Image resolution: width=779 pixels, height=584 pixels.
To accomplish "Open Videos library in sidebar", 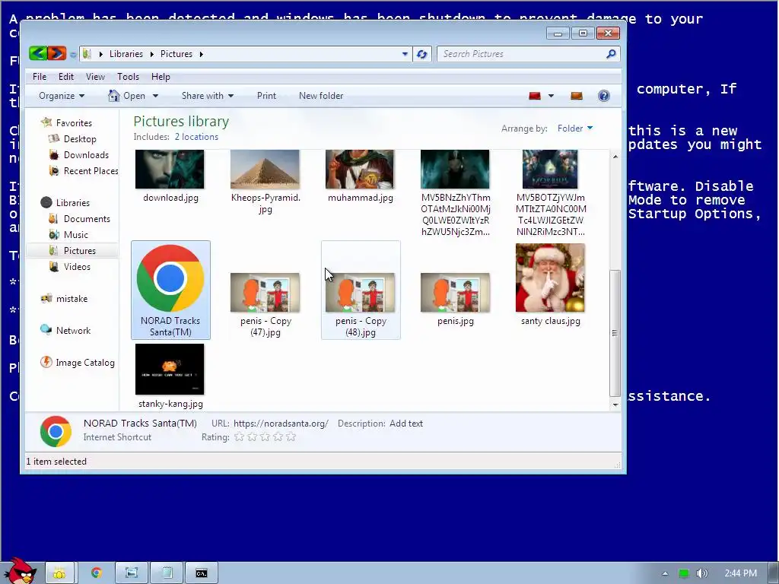I will [77, 266].
